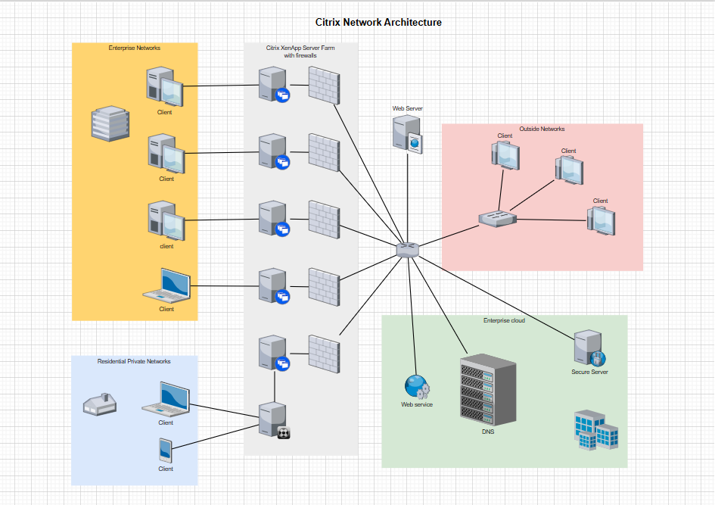This screenshot has height=505, width=715.
Task: Select the Web Server icon
Action: point(406,135)
